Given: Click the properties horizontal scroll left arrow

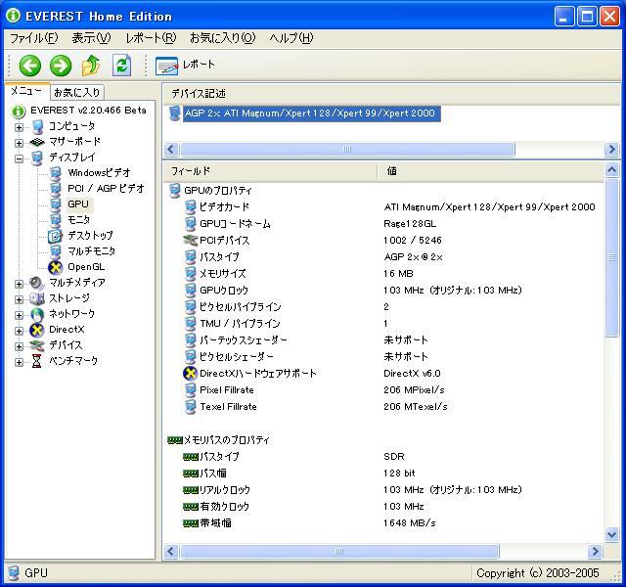Looking at the screenshot, I should (x=171, y=552).
